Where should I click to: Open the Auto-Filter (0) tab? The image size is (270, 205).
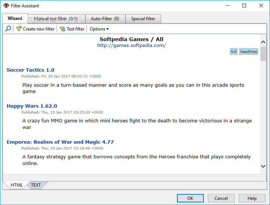(105, 19)
